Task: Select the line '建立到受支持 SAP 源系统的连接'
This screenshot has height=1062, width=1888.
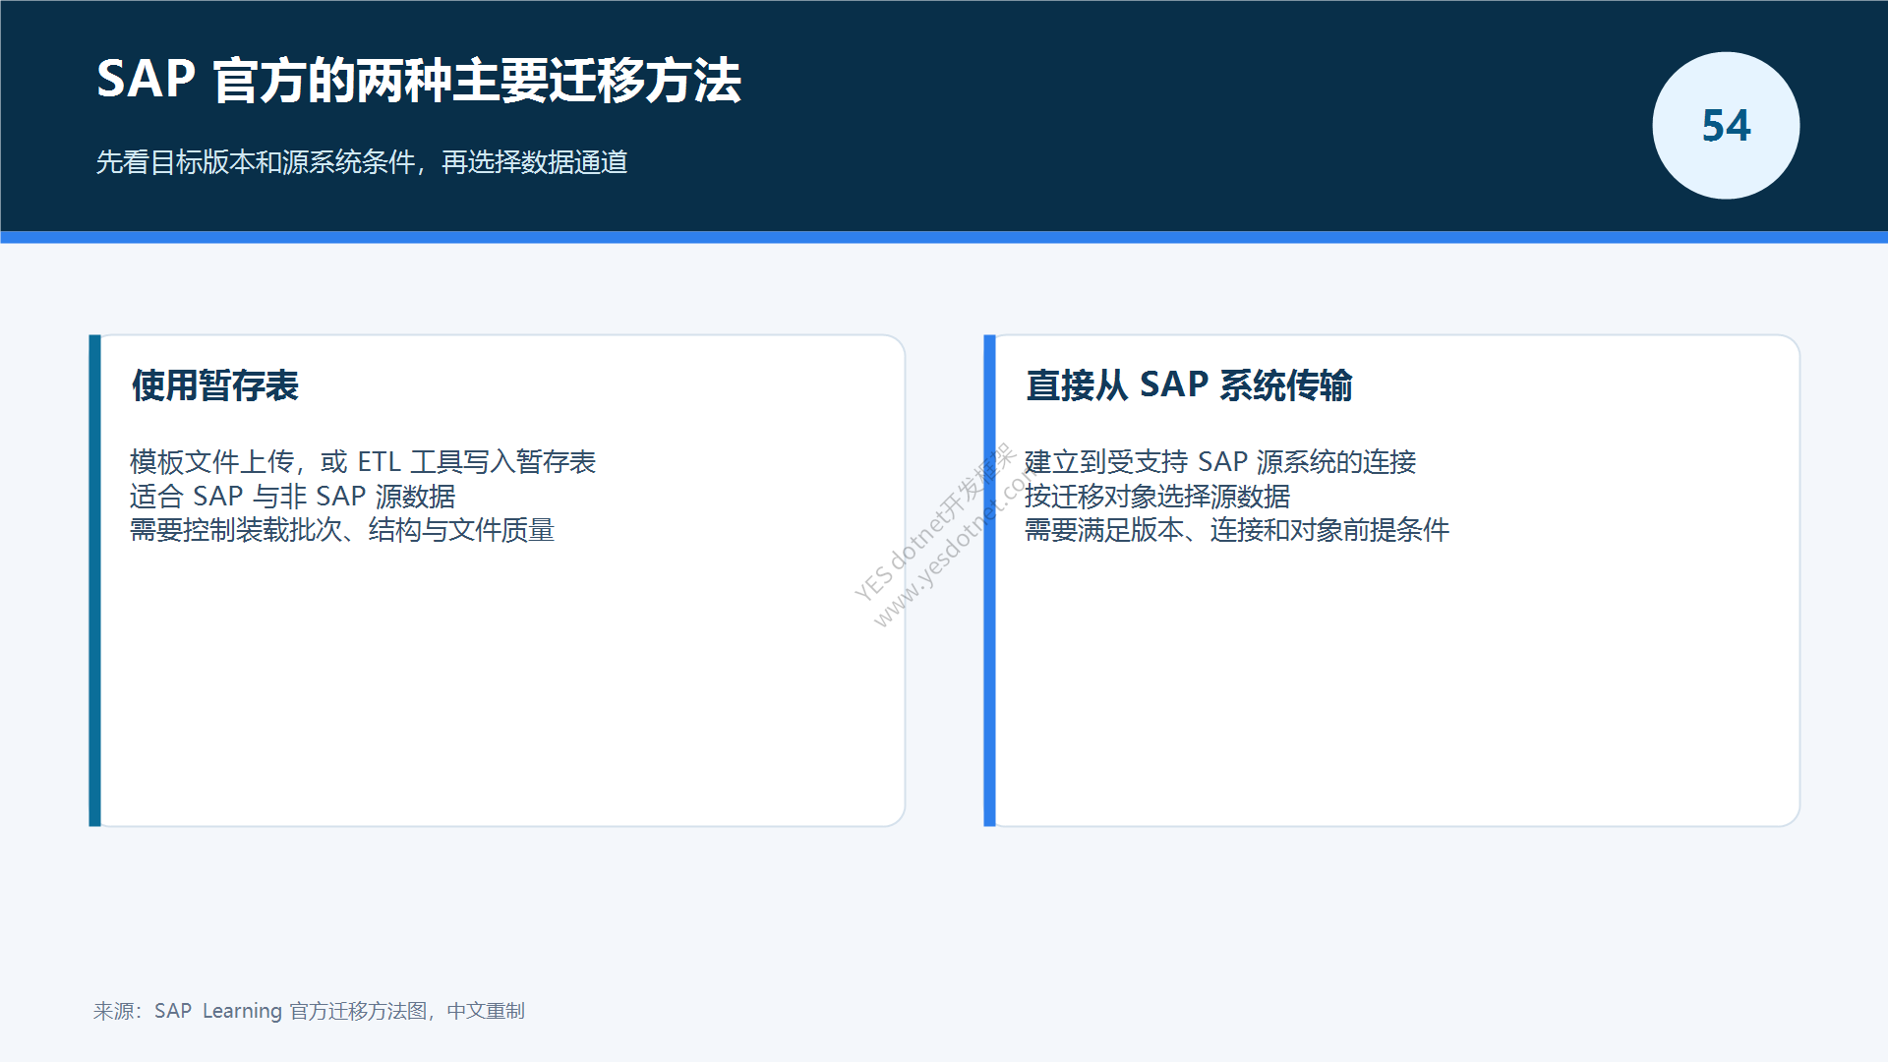Action: tap(1220, 462)
